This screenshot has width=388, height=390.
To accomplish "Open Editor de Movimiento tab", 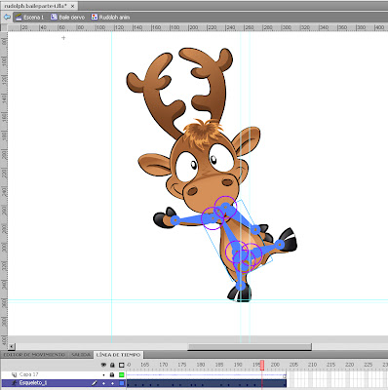I will click(34, 355).
